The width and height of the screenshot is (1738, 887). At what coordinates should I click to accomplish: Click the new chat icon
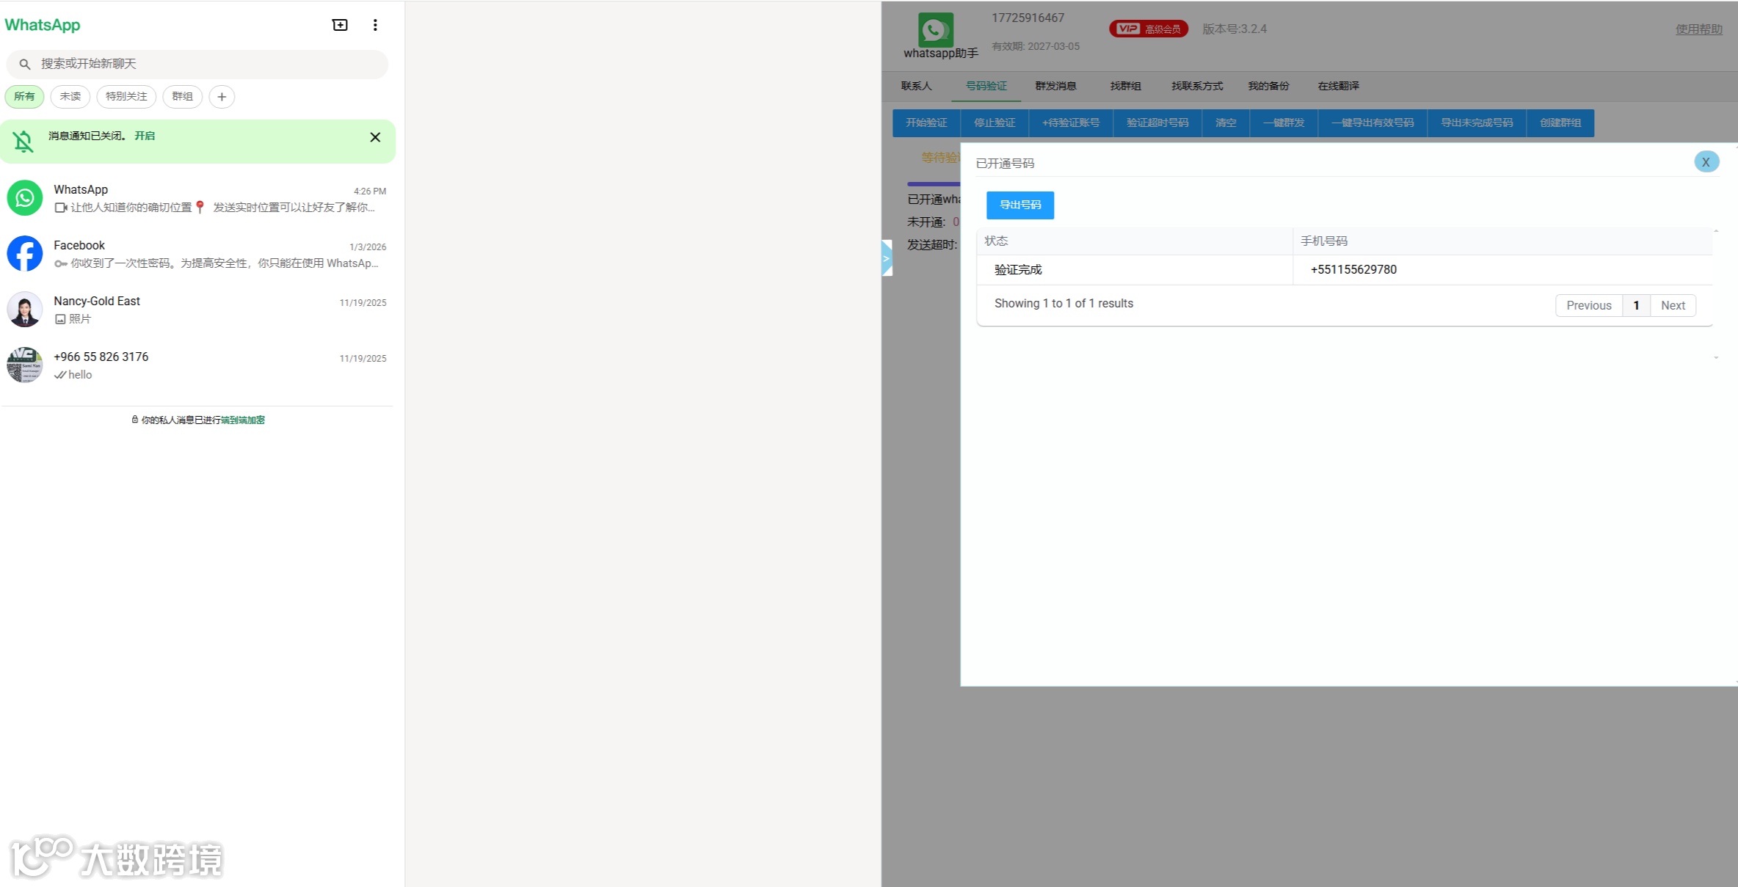340,25
